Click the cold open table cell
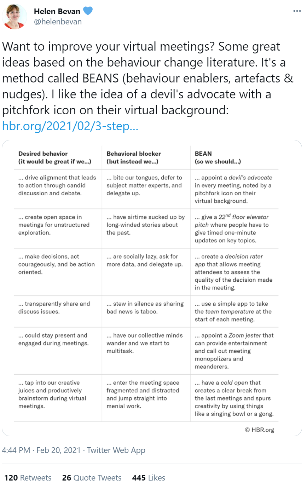This screenshot has height=483, width=307. [x=234, y=398]
